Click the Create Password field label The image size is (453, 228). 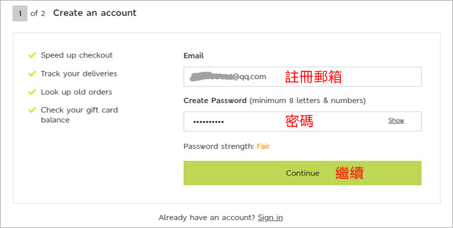click(215, 101)
